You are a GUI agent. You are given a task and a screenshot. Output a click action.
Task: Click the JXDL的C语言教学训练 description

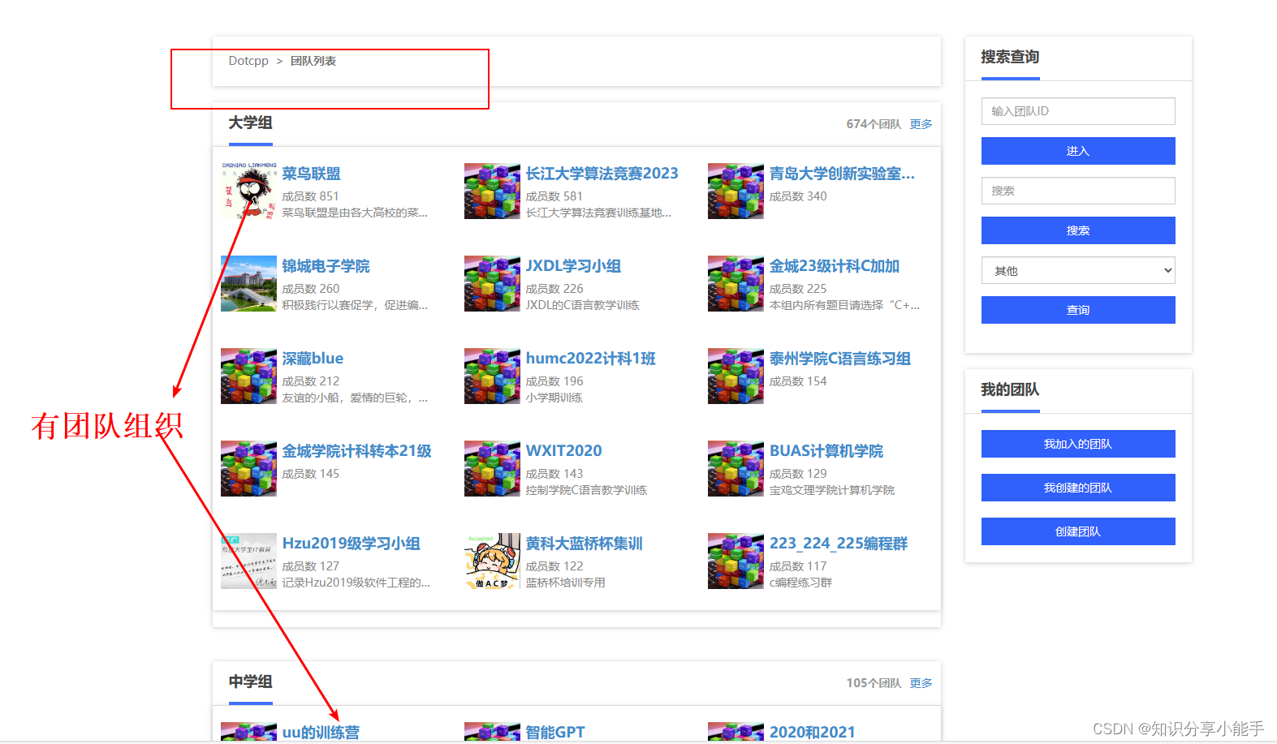pyautogui.click(x=582, y=305)
